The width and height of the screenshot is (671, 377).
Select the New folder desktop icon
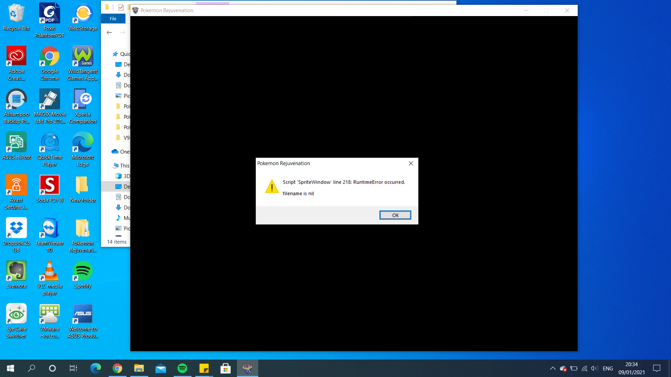click(x=83, y=189)
